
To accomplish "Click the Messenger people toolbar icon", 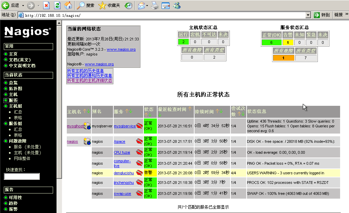I will click(x=177, y=5).
